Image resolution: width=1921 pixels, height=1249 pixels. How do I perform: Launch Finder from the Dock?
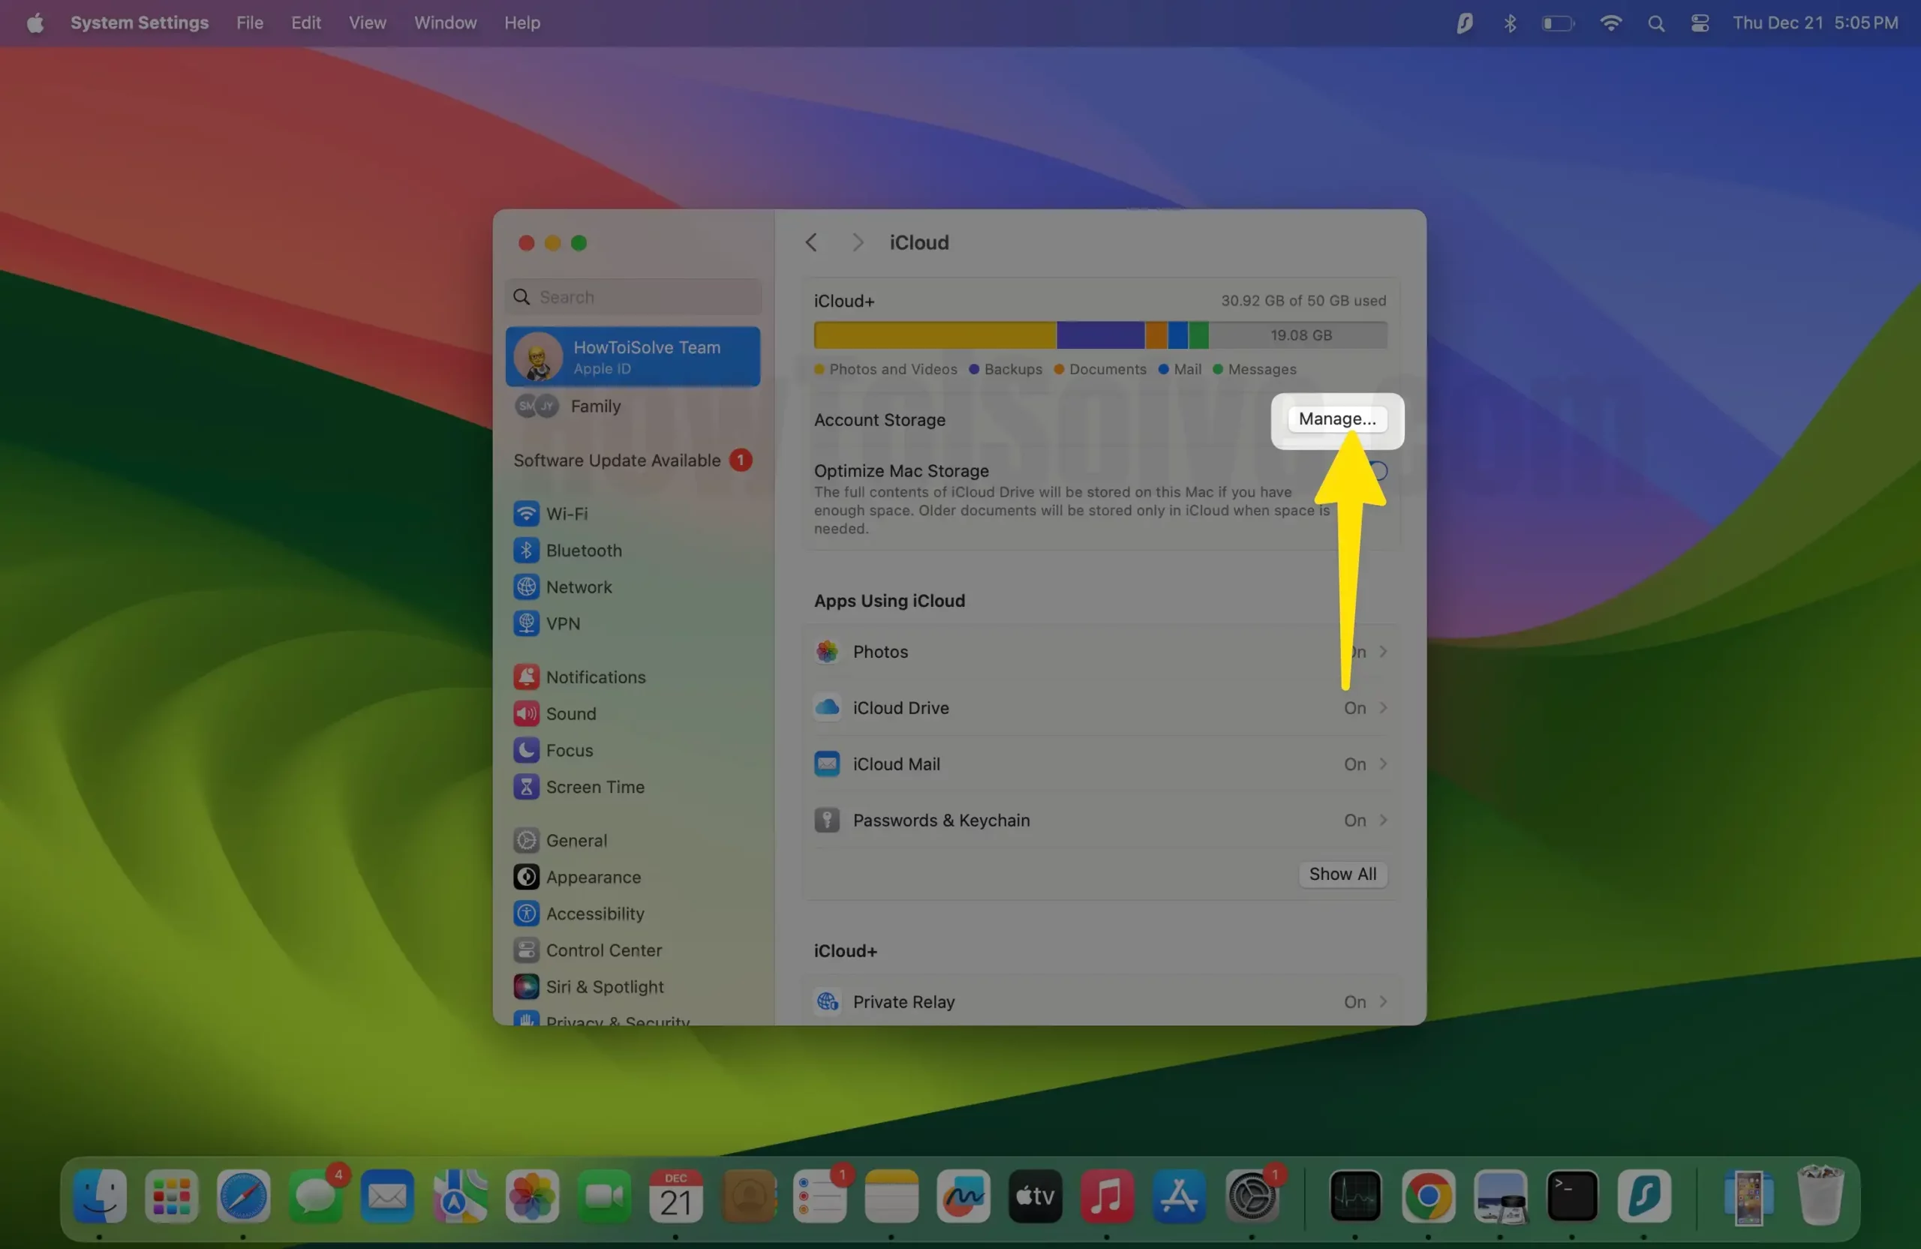(x=99, y=1196)
